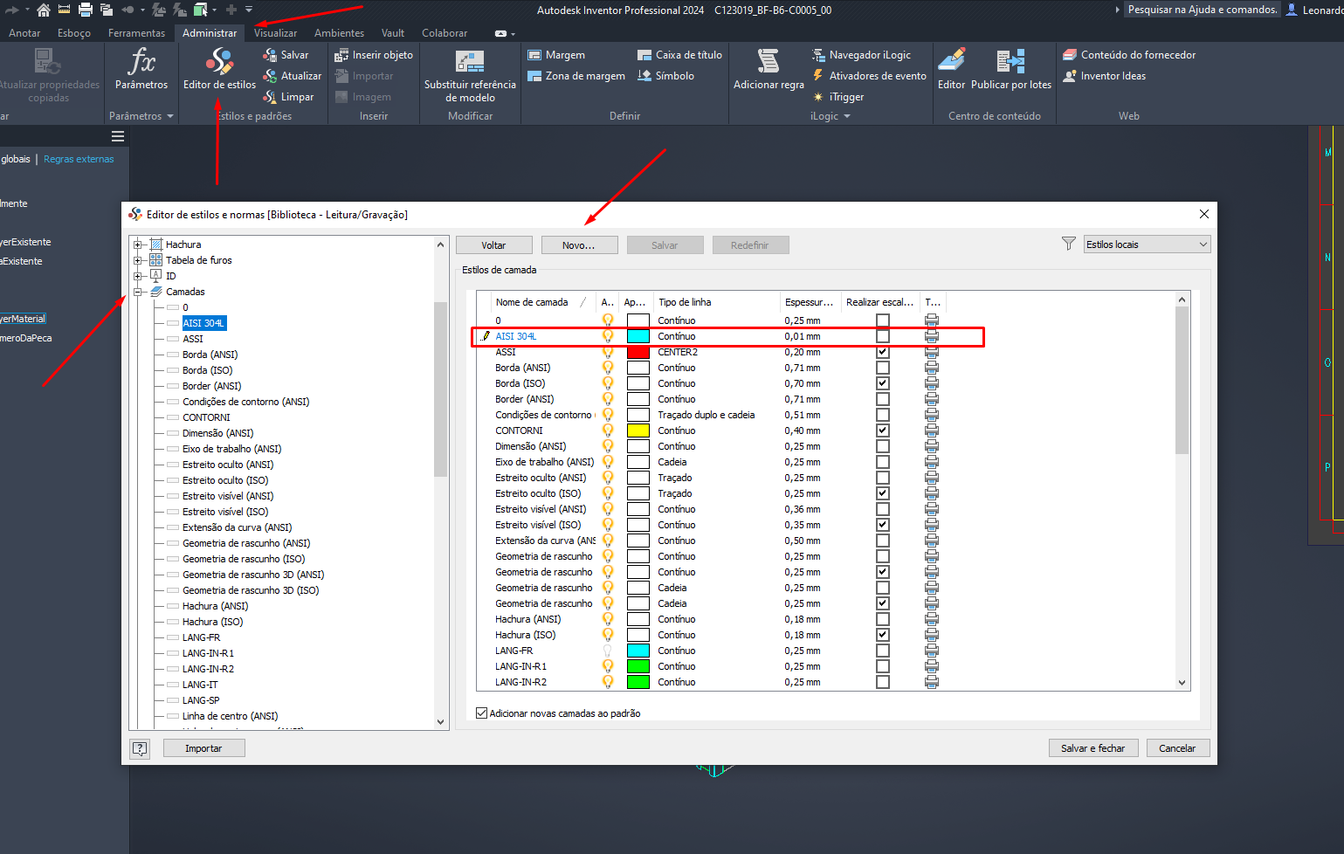Open the Estilos locais dropdown
The height and width of the screenshot is (854, 1344).
(x=1147, y=244)
